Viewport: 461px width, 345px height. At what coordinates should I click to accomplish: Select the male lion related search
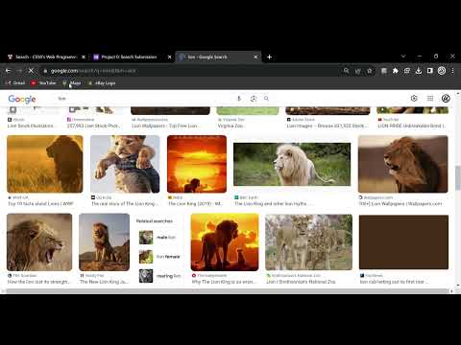(159, 238)
